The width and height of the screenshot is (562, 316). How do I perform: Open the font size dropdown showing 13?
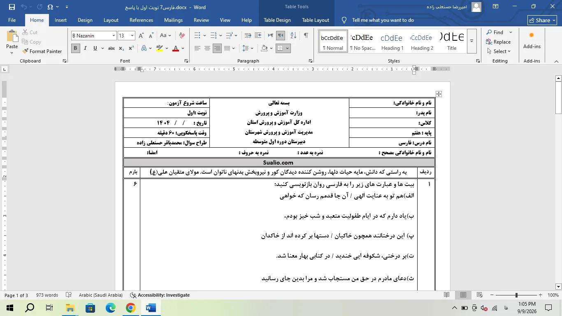[132, 36]
